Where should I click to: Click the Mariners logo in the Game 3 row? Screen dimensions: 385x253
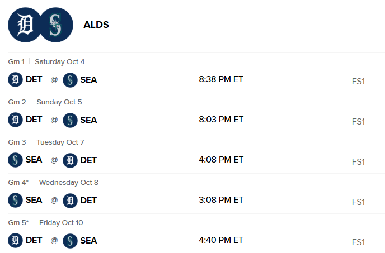coord(15,160)
